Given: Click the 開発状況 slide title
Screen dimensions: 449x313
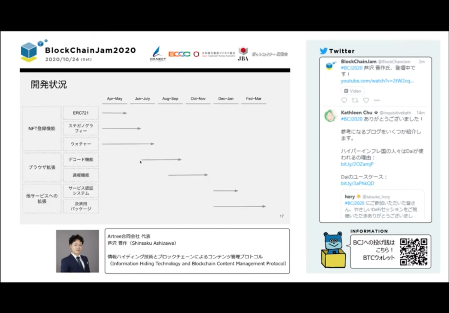Looking at the screenshot, I should [49, 85].
